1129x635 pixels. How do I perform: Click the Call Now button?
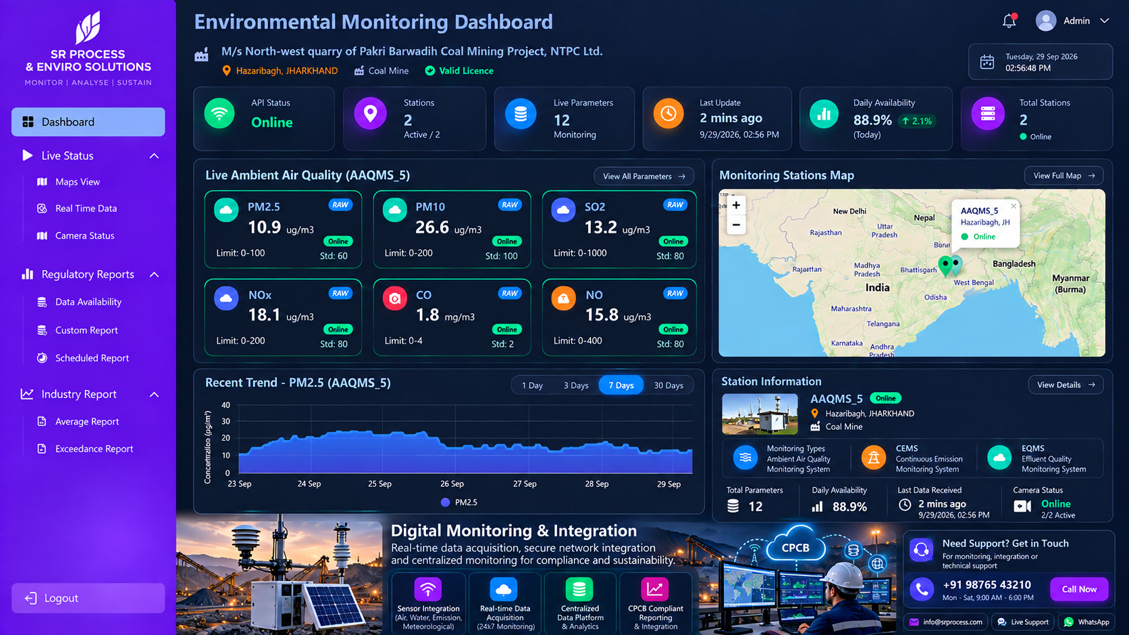(x=1079, y=589)
